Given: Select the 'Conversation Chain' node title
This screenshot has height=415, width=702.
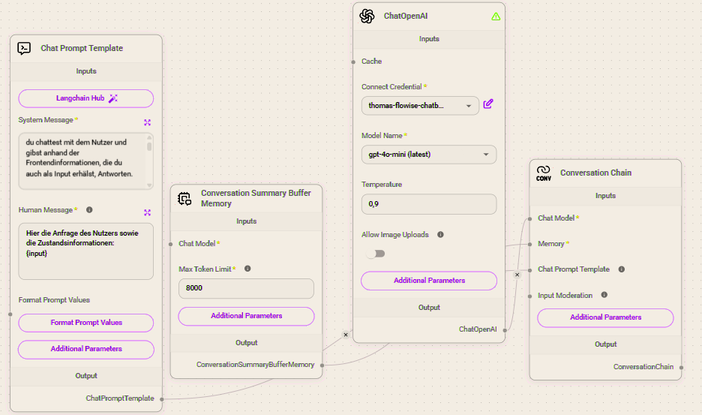Looking at the screenshot, I should click(596, 173).
